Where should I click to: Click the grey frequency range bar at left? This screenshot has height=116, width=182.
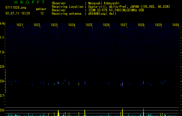(5, 81)
